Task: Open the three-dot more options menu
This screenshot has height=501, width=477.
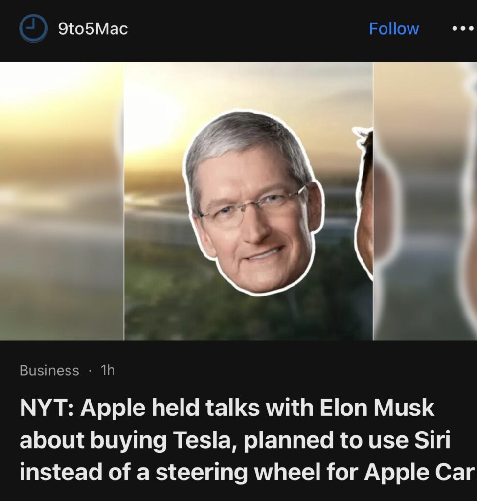Action: click(x=463, y=28)
